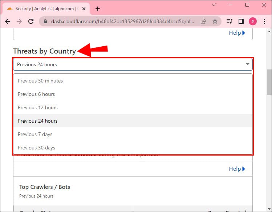Open Help link above Threats by Country
The image size is (272, 212).
click(x=237, y=33)
